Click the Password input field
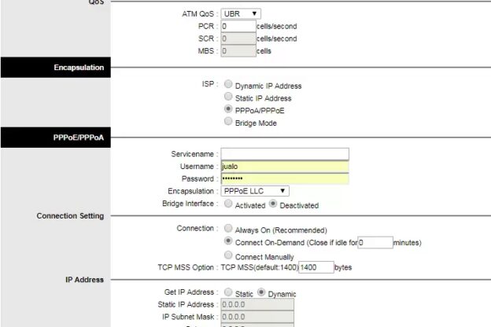The height and width of the screenshot is (327, 491). click(x=285, y=178)
